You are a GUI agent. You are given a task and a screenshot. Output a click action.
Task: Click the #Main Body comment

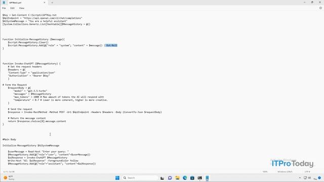pyautogui.click(x=9, y=140)
